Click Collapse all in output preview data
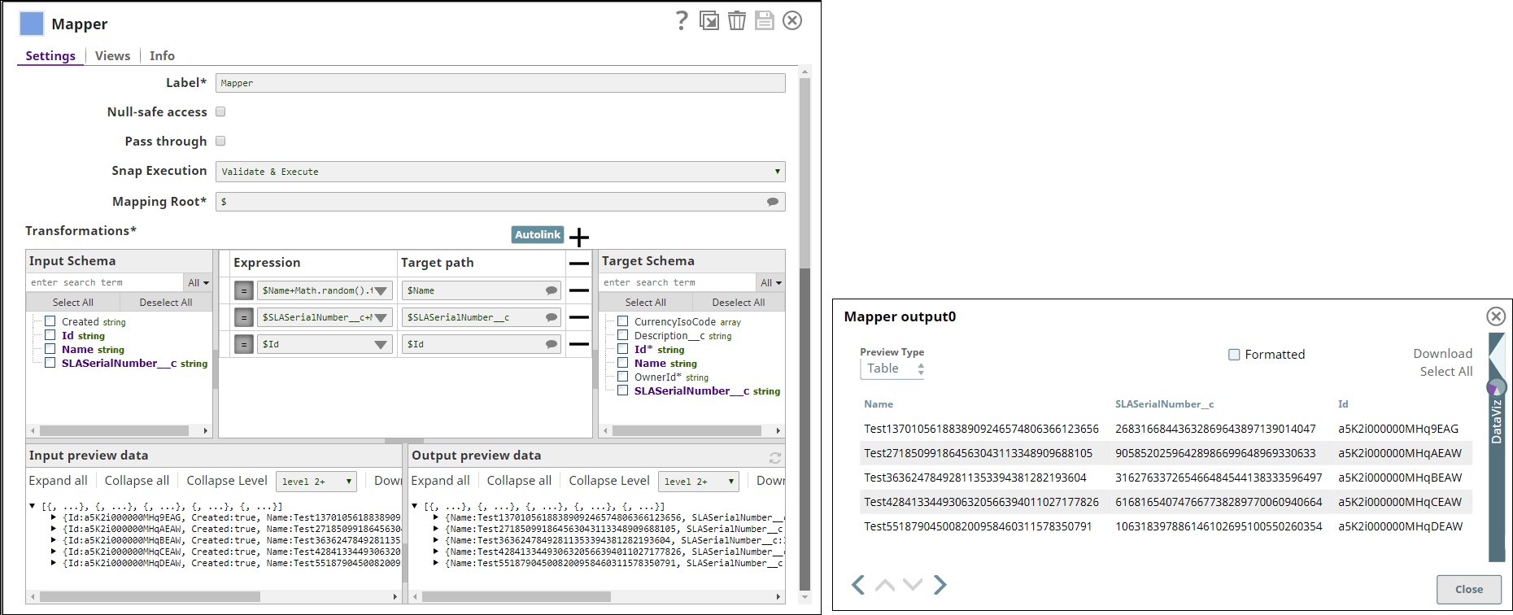 [x=519, y=481]
